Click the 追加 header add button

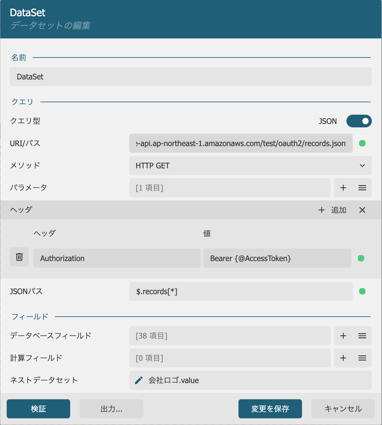point(332,210)
